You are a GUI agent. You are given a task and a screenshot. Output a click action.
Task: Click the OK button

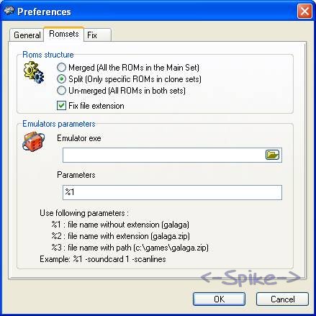pyautogui.click(x=219, y=299)
